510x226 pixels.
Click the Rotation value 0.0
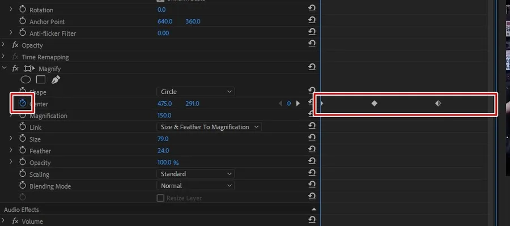click(161, 10)
